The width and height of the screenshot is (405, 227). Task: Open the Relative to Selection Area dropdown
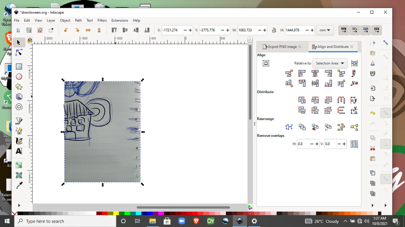point(330,63)
